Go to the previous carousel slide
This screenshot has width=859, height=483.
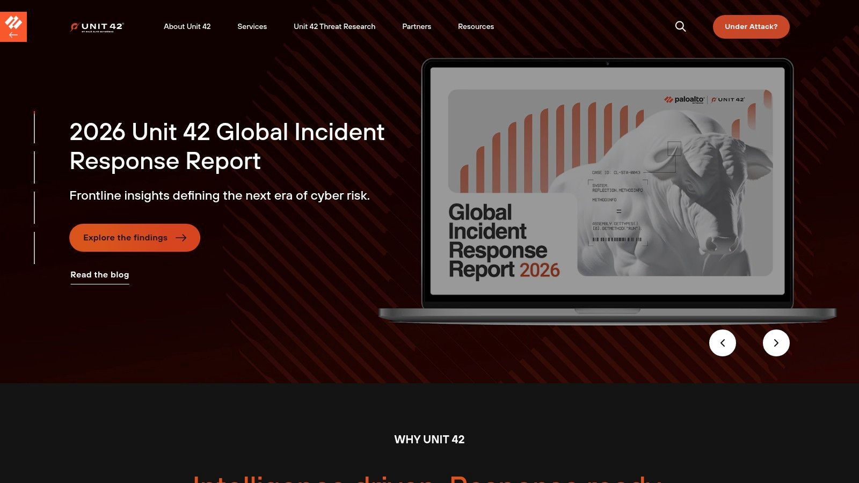723,343
